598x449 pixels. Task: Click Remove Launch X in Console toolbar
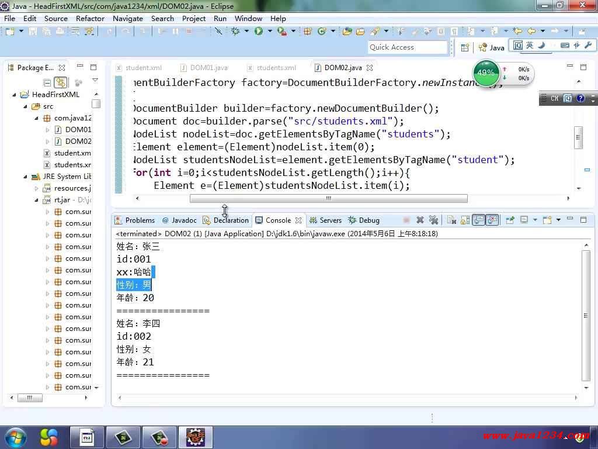(x=420, y=220)
